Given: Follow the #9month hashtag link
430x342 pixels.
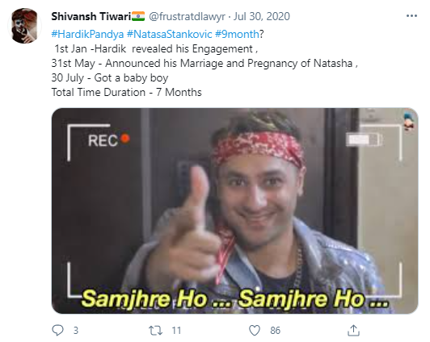Looking at the screenshot, I should click(237, 34).
